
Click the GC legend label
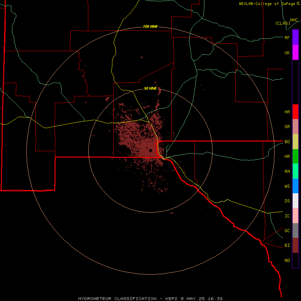click(287, 231)
